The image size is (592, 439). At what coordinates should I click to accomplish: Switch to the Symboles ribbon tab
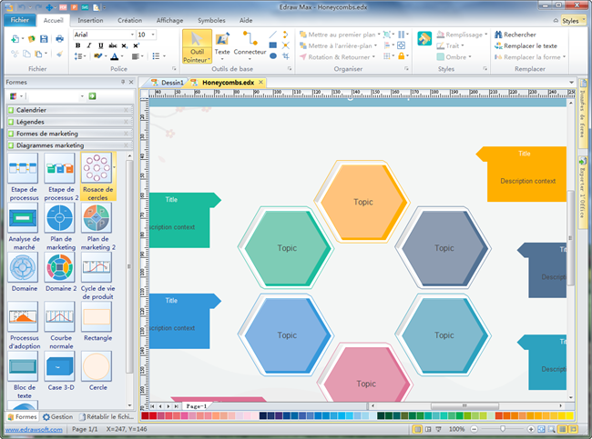click(x=211, y=20)
